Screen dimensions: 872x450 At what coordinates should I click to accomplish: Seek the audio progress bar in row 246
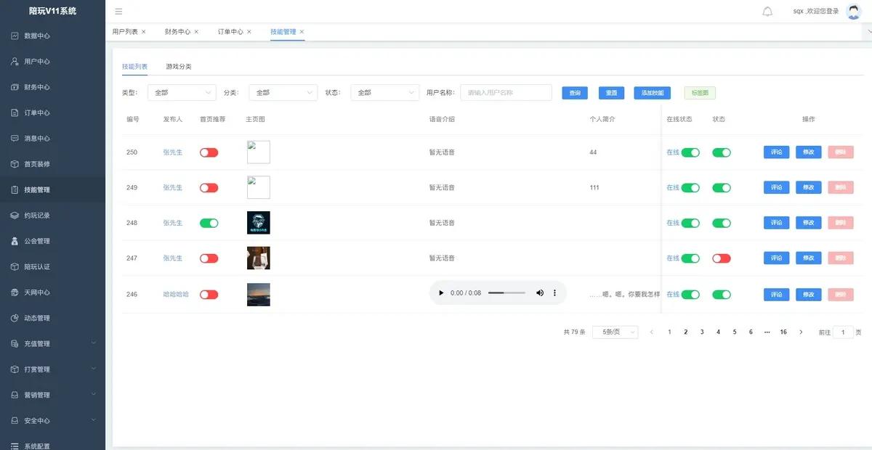click(506, 293)
